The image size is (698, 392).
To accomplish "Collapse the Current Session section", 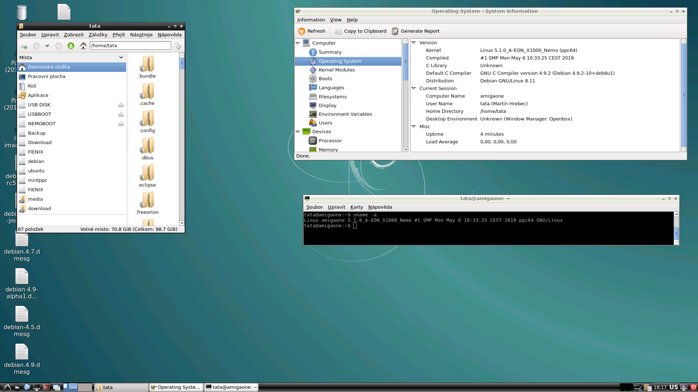I will point(414,88).
